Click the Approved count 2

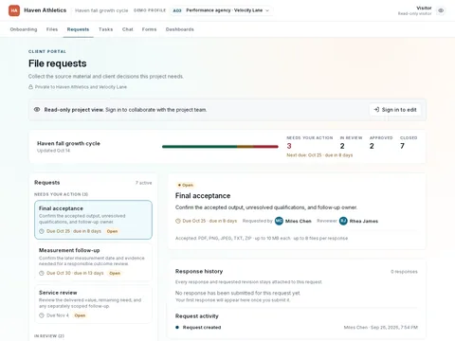click(x=372, y=146)
